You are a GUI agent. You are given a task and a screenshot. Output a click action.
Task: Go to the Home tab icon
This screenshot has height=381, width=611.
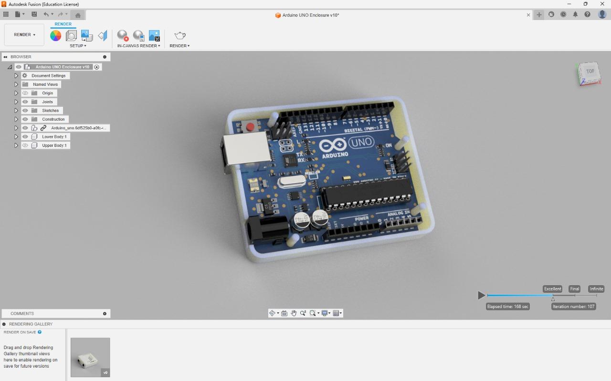coord(78,15)
